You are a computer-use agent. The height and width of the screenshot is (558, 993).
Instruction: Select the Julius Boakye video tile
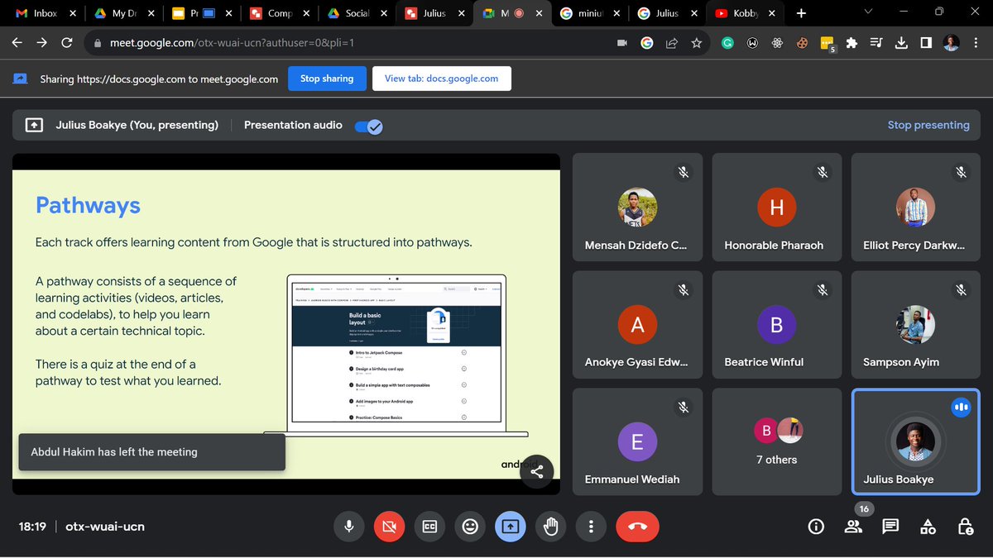(915, 441)
